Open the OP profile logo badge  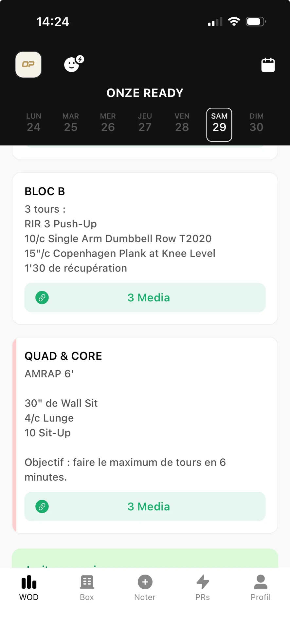28,65
